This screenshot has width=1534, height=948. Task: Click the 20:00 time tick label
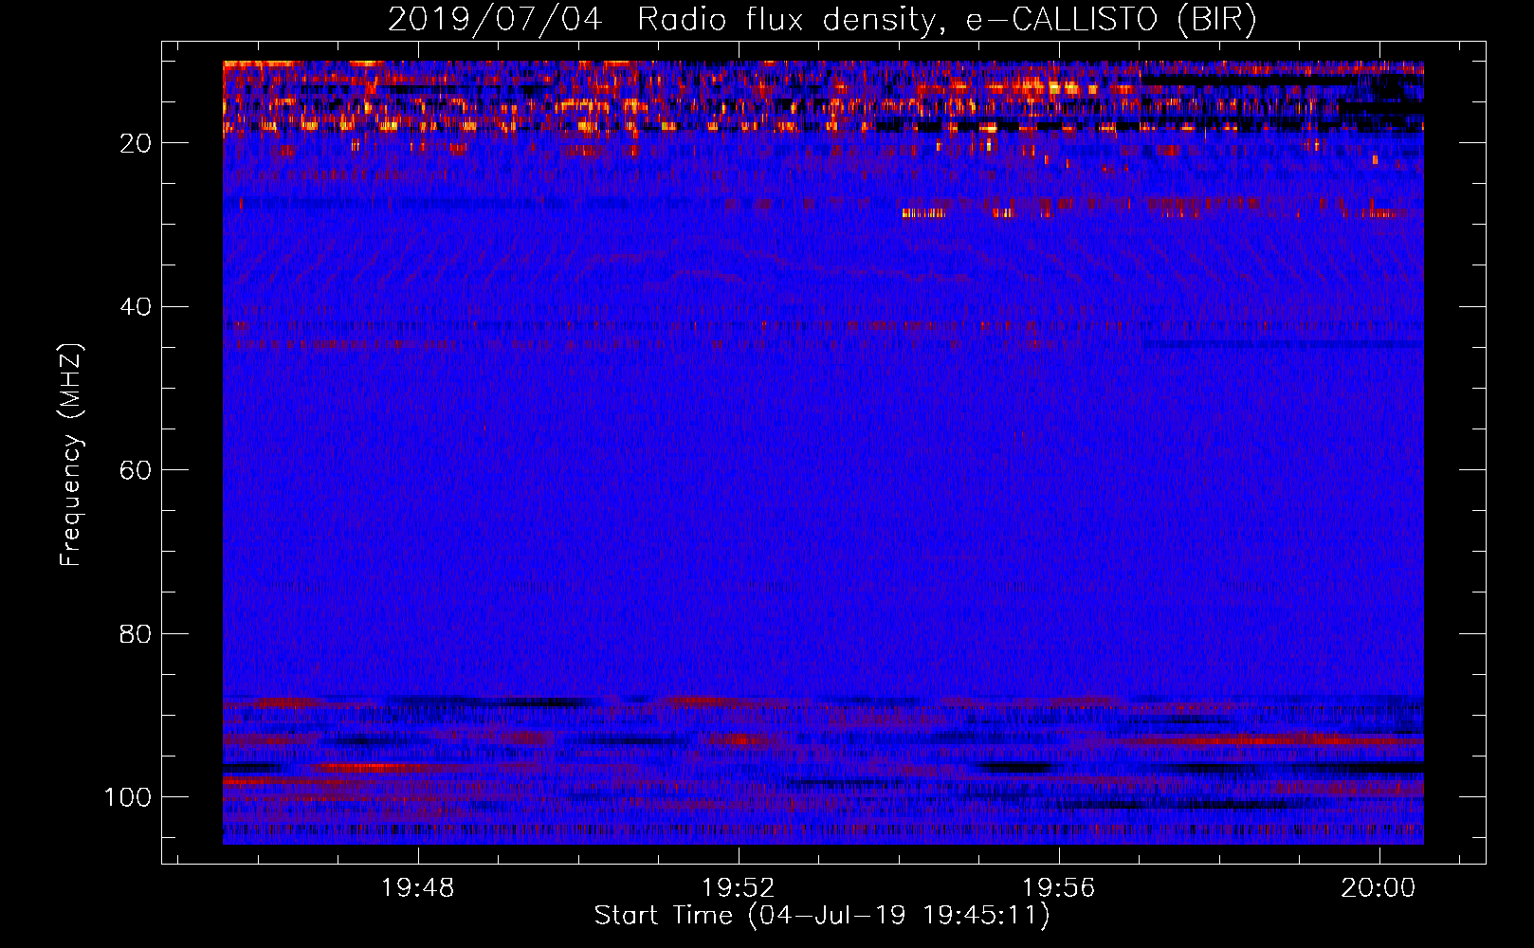click(x=1379, y=887)
